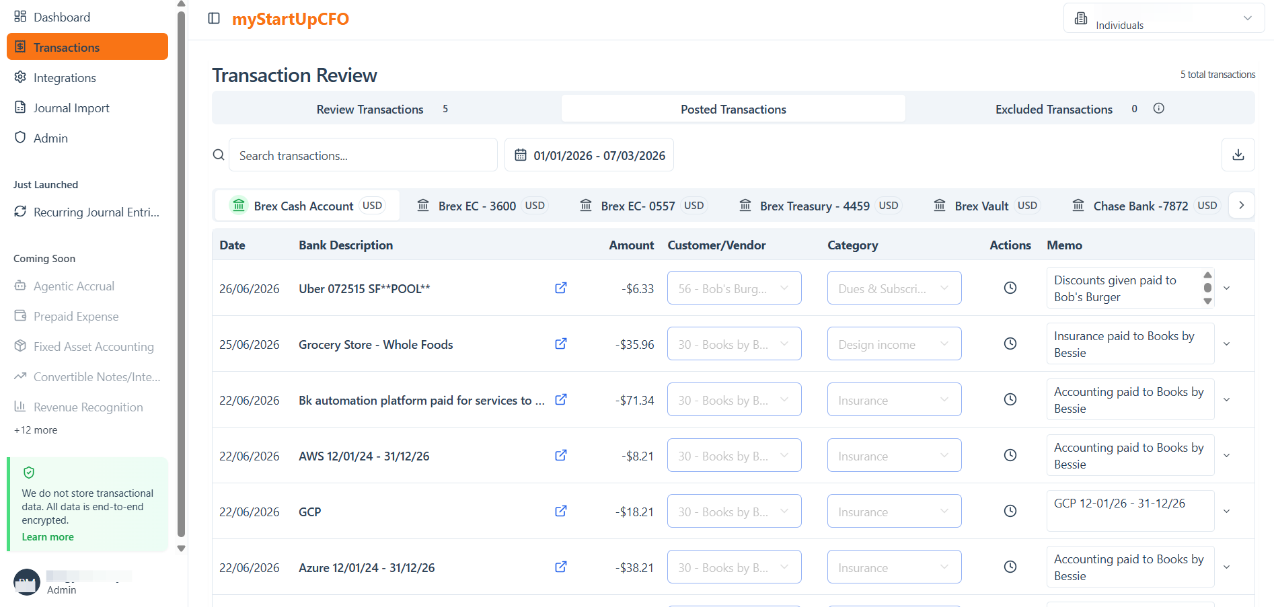Open Customer/Vendor dropdown for Uber row

[x=734, y=288]
